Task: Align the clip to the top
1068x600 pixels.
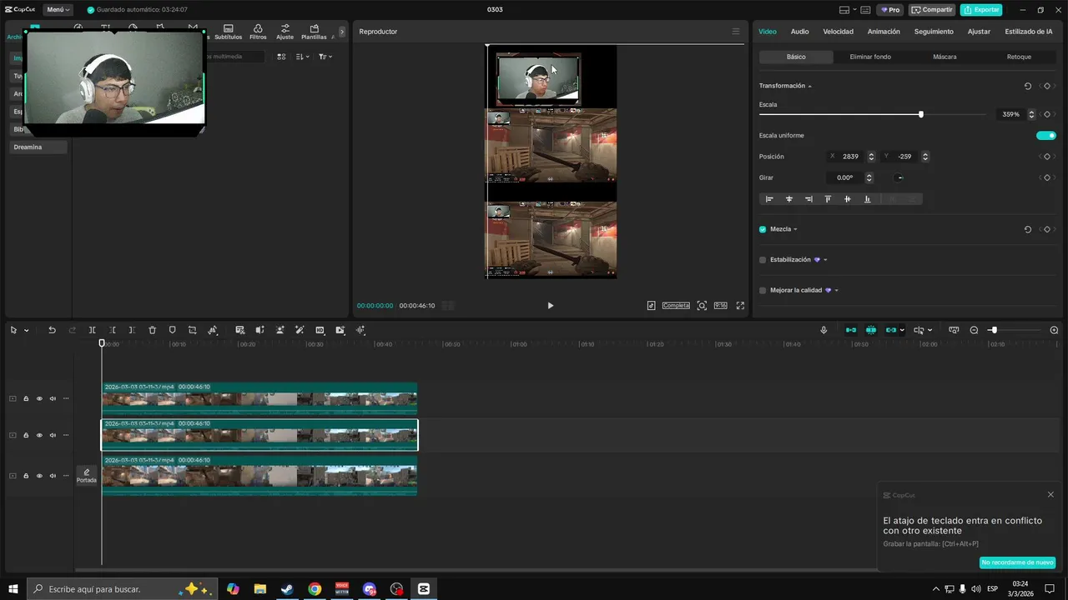Action: pos(828,199)
